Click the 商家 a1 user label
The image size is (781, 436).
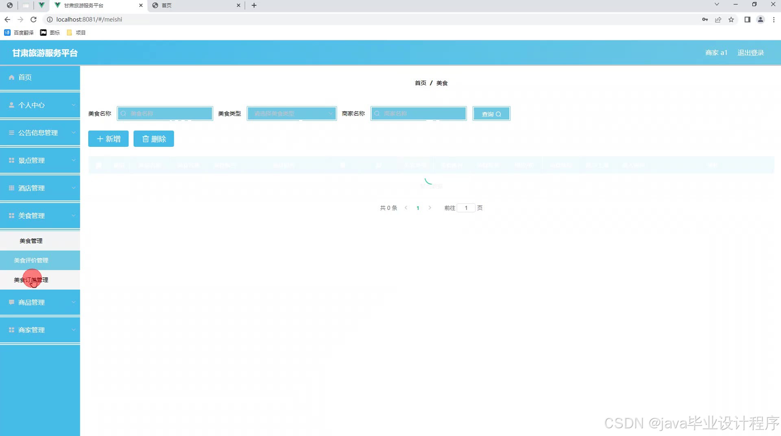pyautogui.click(x=716, y=53)
